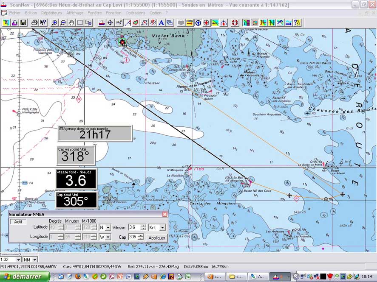377x282 pixels.
Task: Click the Cap waypoint Vrai 318° display
Action: [x=76, y=155]
